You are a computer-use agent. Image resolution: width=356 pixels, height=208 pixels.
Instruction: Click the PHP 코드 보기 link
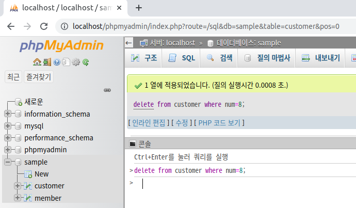219,123
